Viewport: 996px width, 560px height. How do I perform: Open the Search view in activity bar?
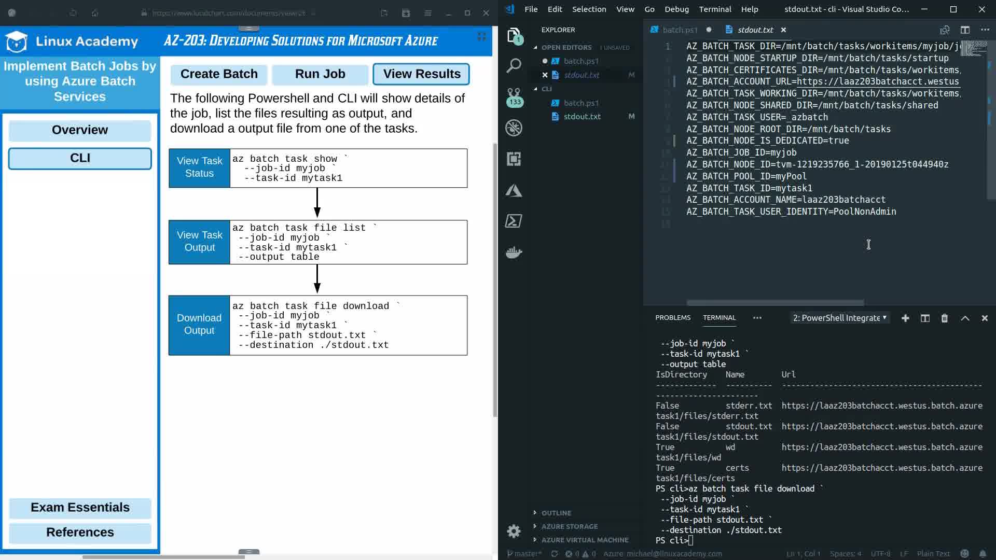pos(514,66)
